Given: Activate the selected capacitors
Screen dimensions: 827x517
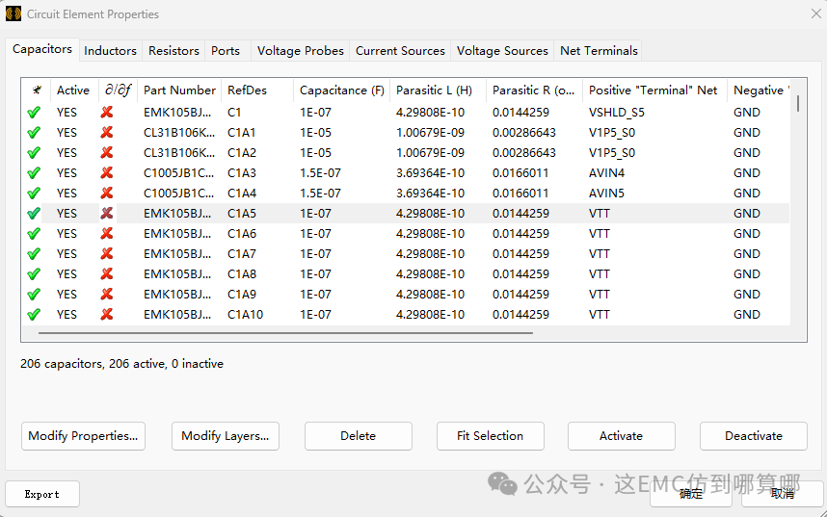Looking at the screenshot, I should (622, 436).
